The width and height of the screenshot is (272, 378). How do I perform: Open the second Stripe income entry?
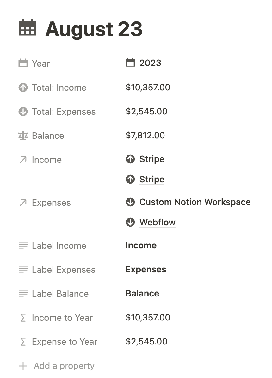pos(152,179)
